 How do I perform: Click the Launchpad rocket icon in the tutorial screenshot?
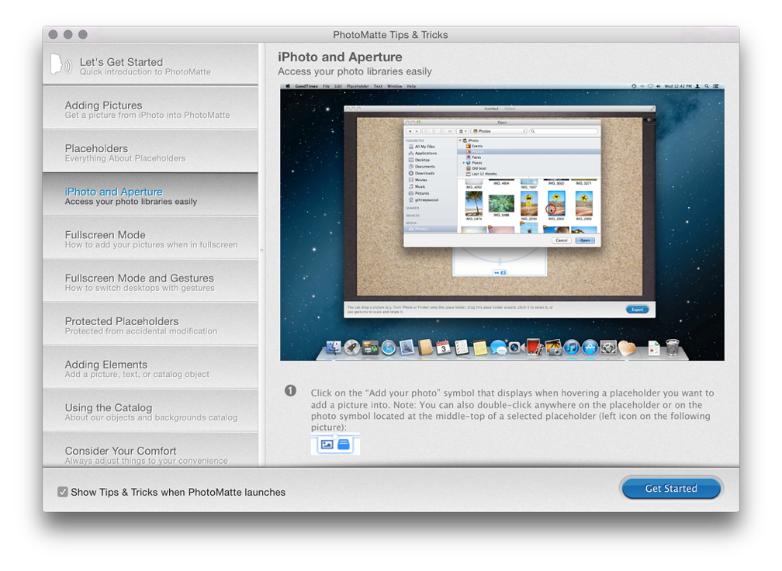[352, 347]
